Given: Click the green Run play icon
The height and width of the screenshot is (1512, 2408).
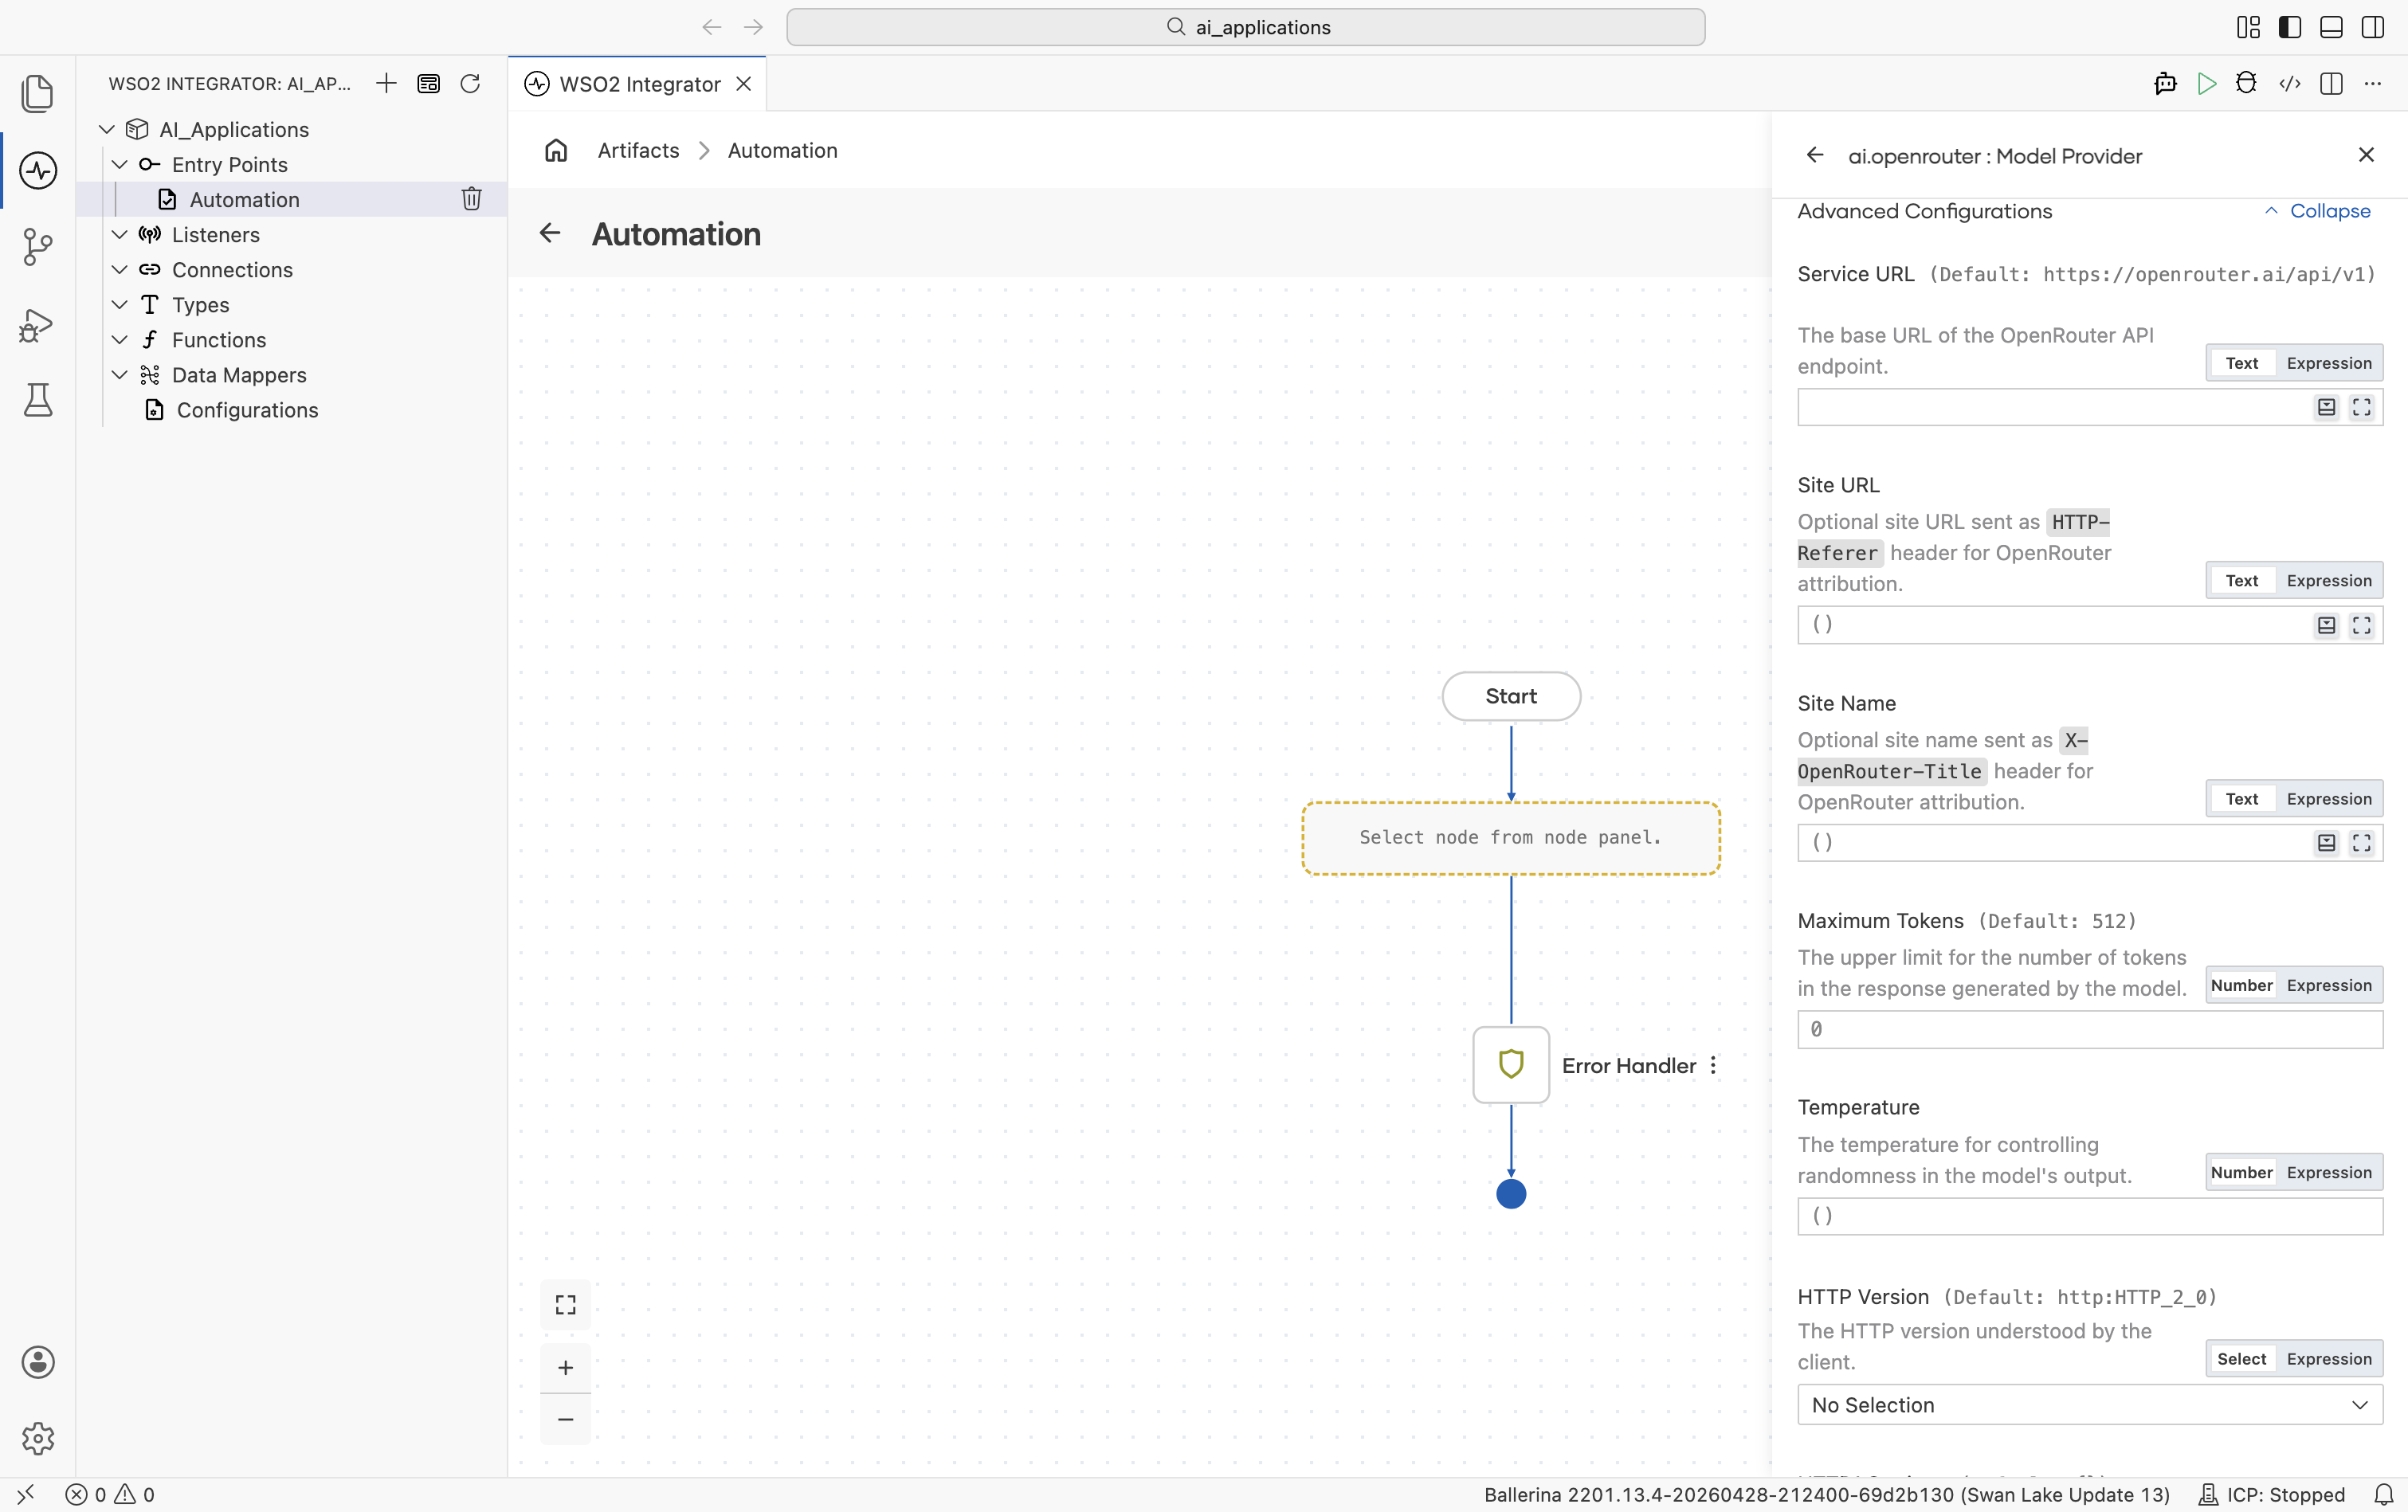Looking at the screenshot, I should click(x=2207, y=83).
